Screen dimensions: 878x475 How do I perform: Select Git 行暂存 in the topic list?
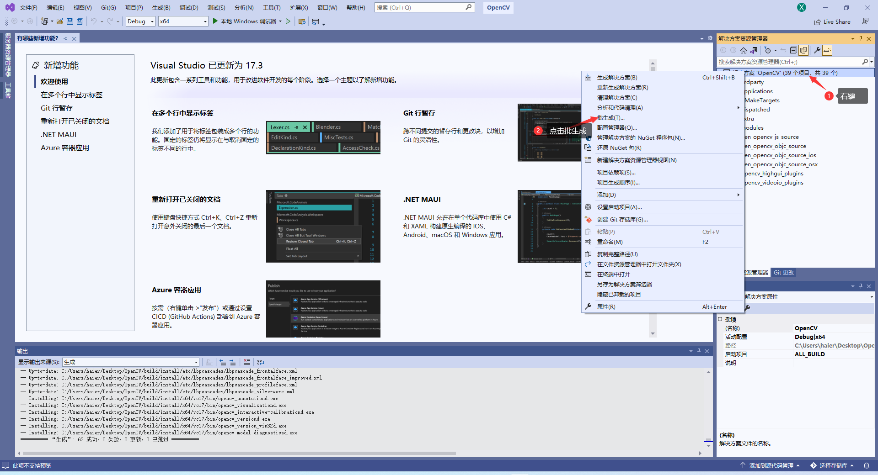pyautogui.click(x=57, y=108)
